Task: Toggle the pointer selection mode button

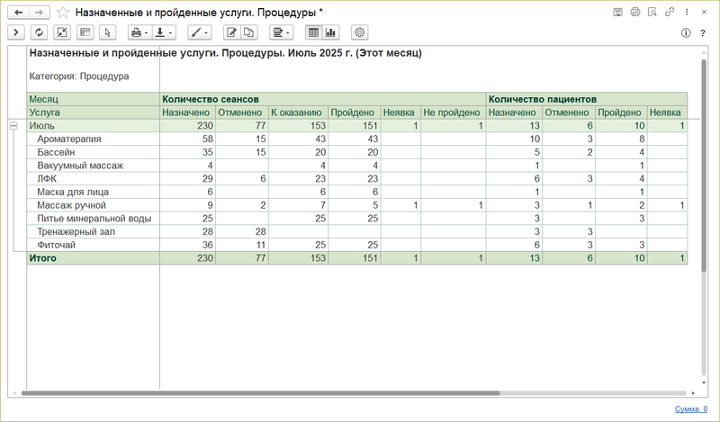Action: (107, 32)
